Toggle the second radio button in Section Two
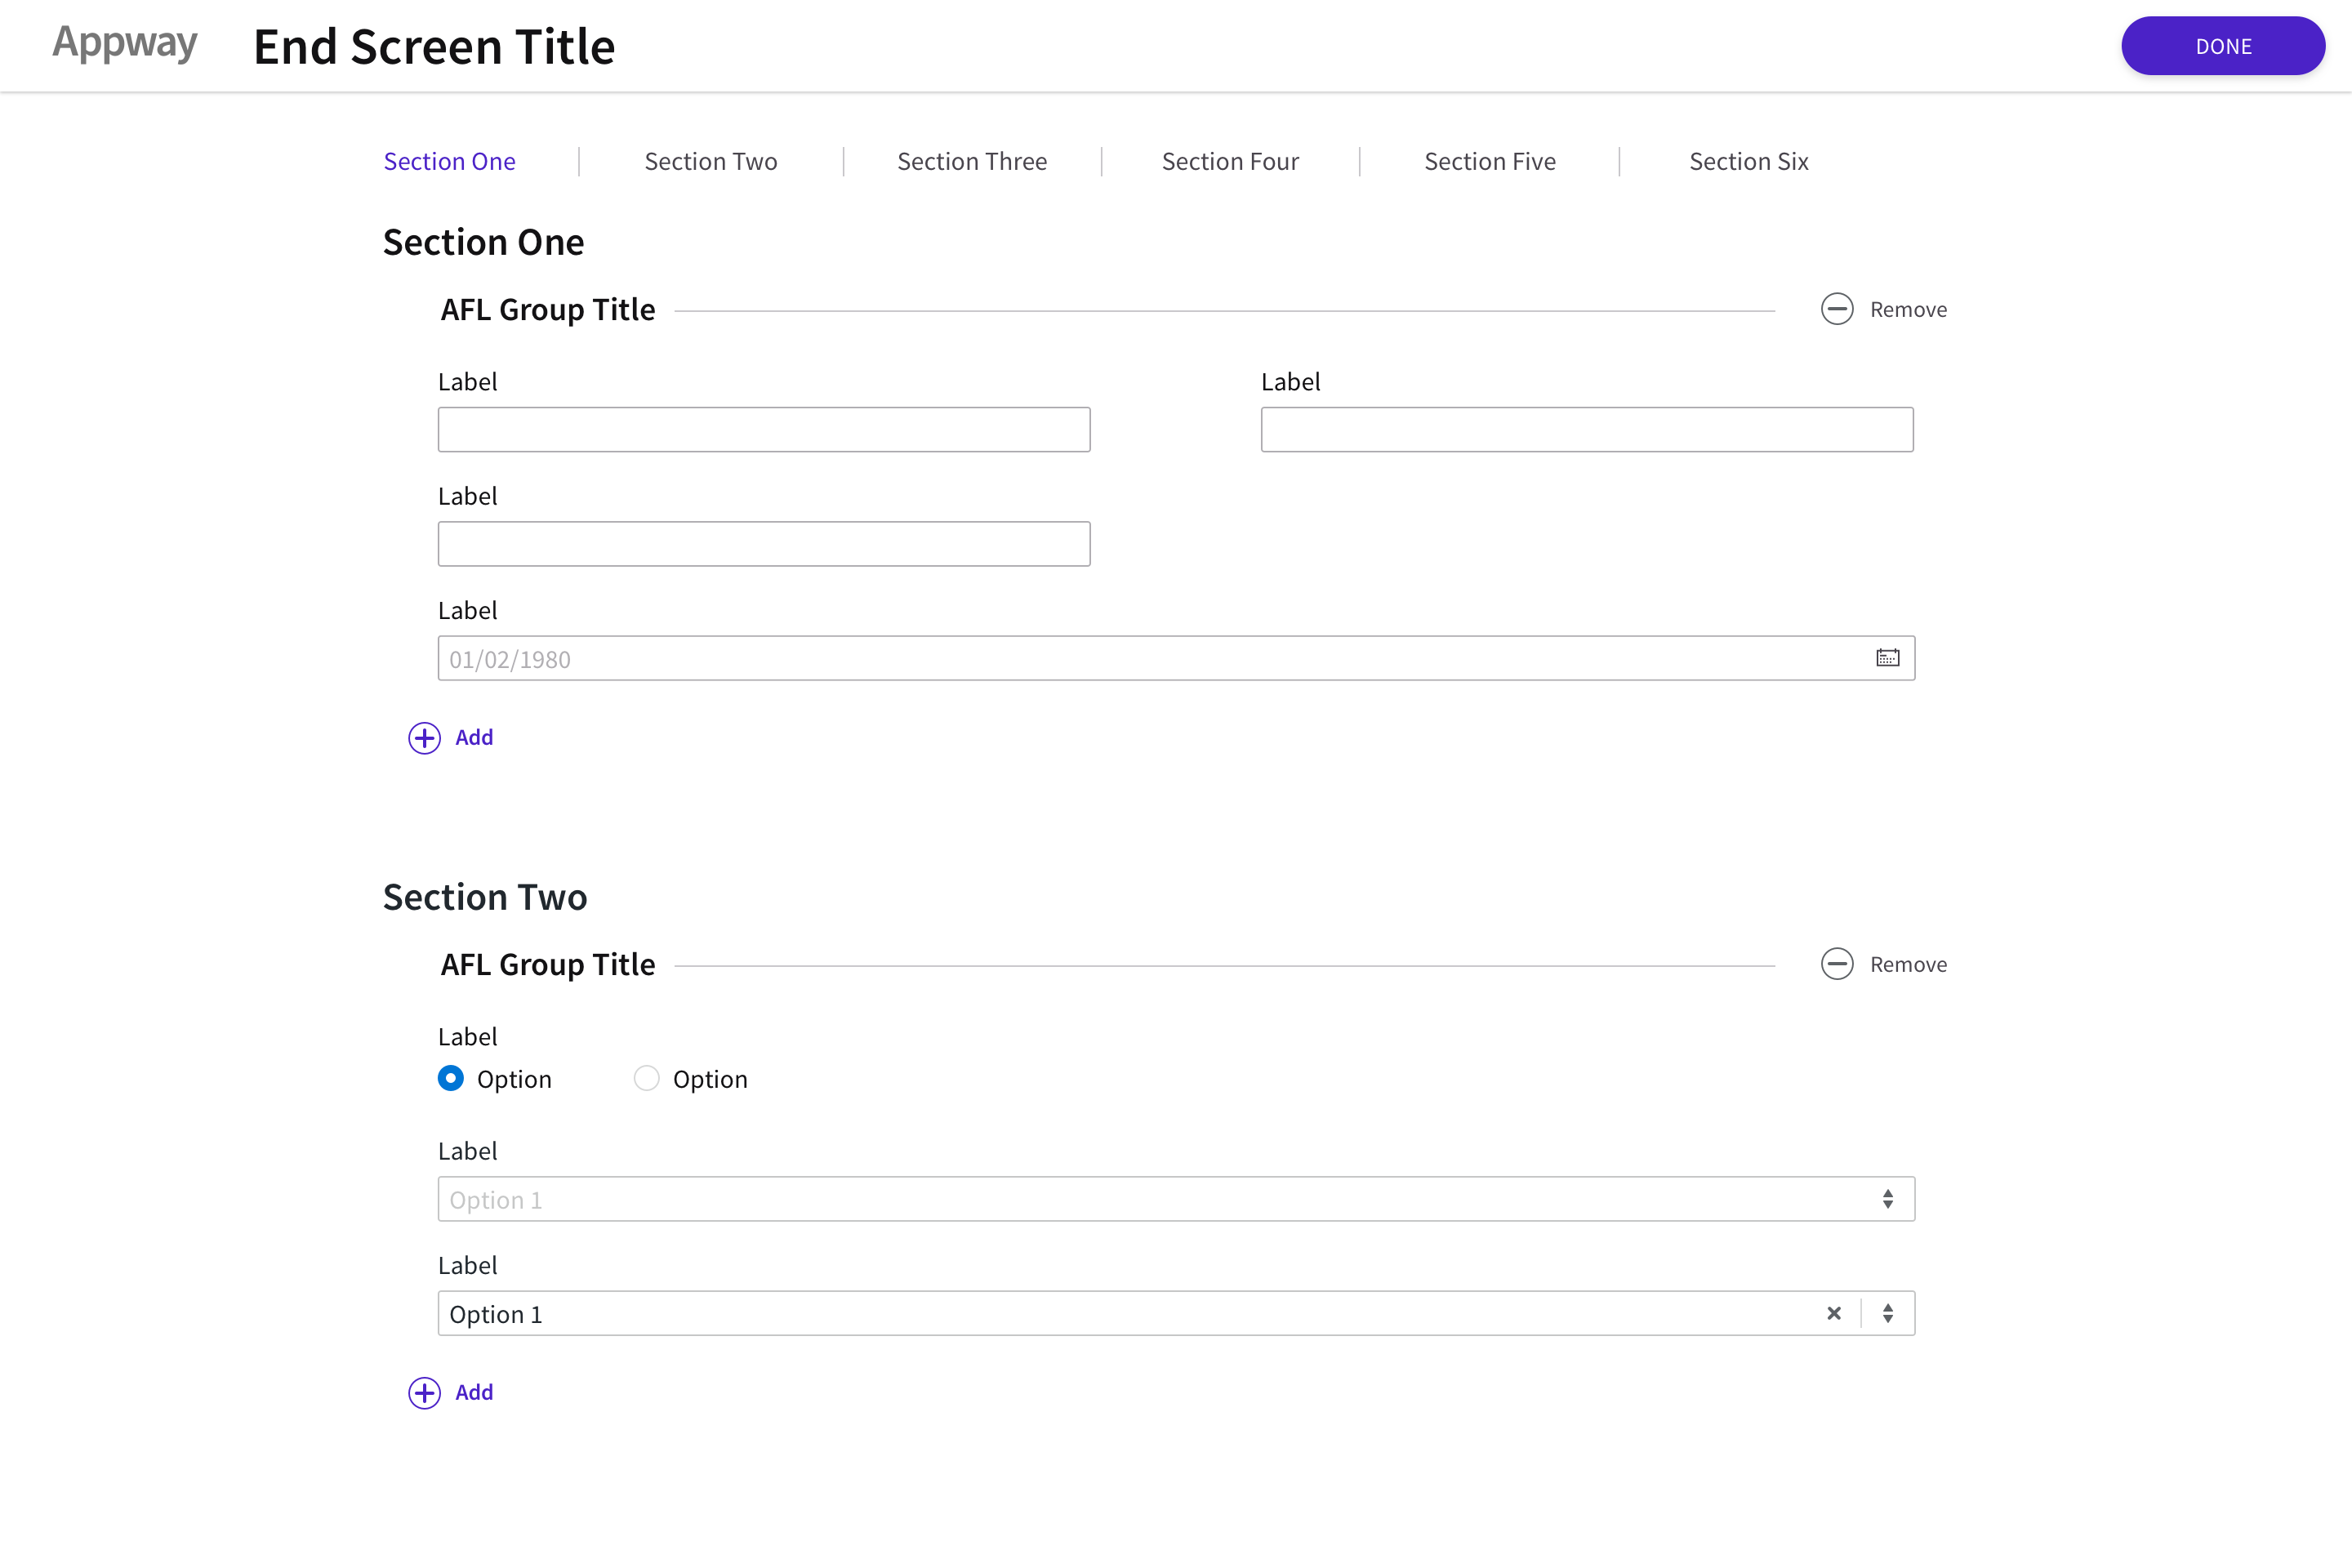 [x=646, y=1078]
